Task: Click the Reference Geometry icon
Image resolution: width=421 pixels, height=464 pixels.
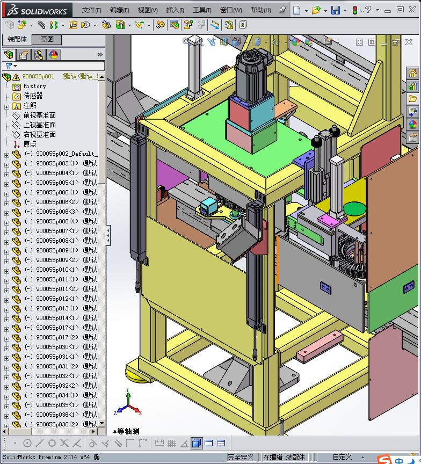Action: coord(139,25)
